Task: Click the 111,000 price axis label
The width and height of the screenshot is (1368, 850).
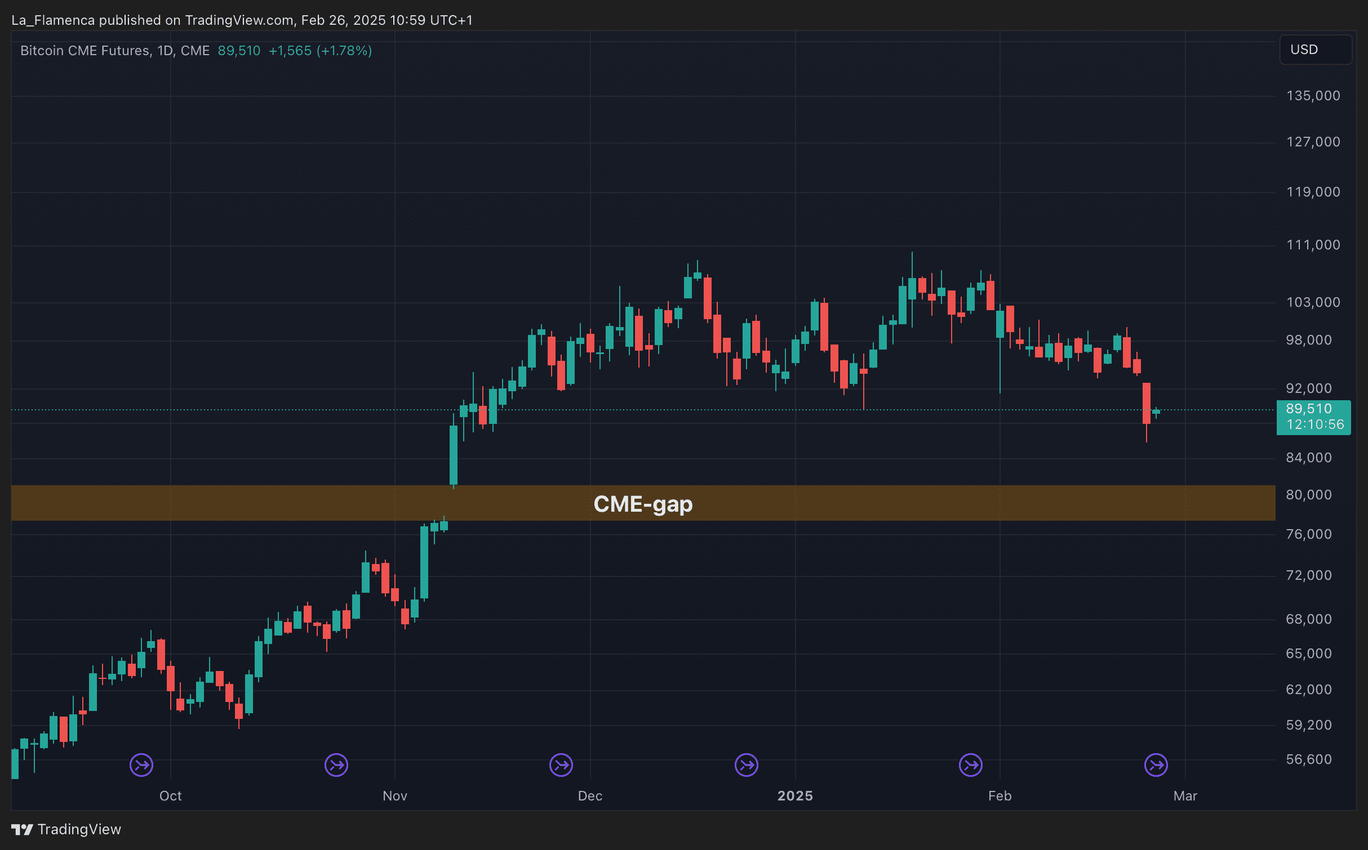Action: tap(1313, 245)
